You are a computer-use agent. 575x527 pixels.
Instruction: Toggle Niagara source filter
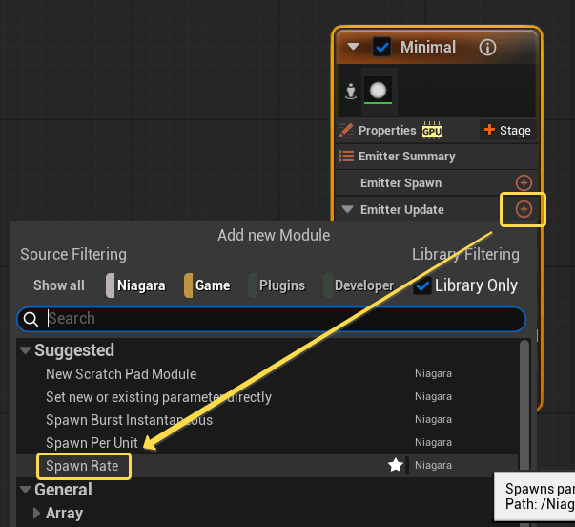[x=136, y=285]
